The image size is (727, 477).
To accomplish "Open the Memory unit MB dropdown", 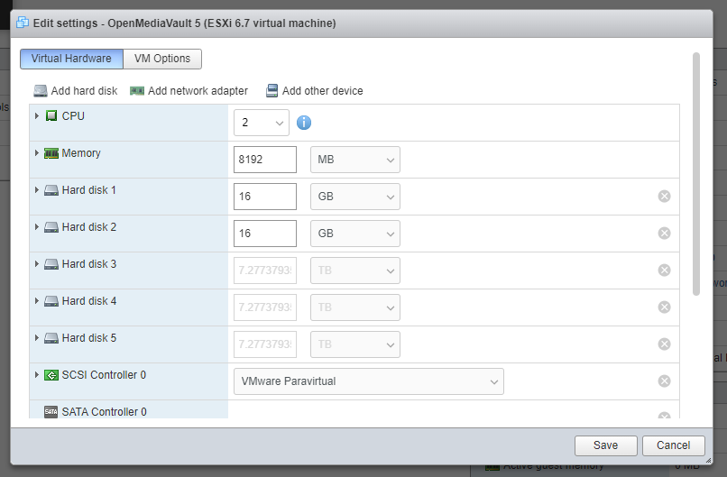I will [x=355, y=160].
